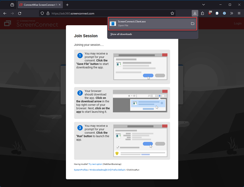This screenshot has width=244, height=187.
Task: Click the Try next option link
Action: (96, 164)
